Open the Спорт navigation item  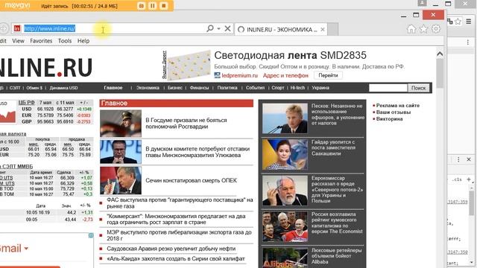[x=278, y=88]
